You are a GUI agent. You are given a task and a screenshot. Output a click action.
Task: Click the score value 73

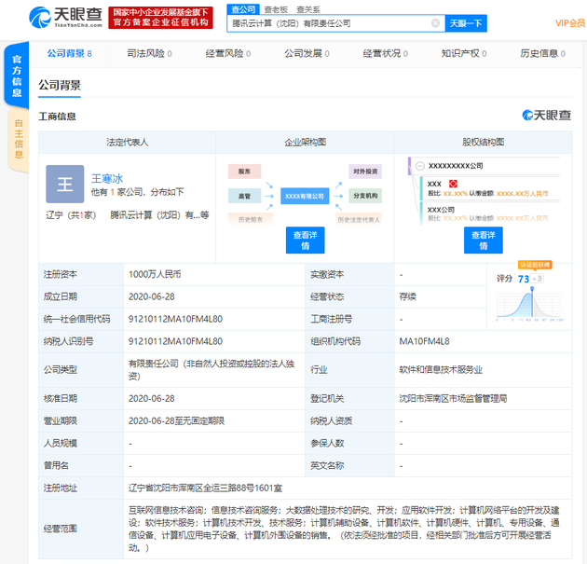[524, 279]
